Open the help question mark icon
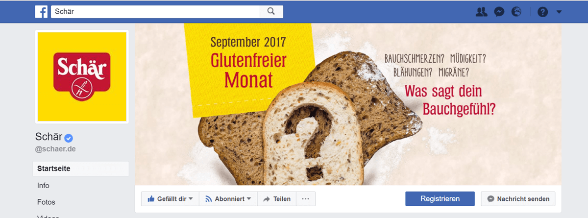588x218 pixels. (x=542, y=12)
